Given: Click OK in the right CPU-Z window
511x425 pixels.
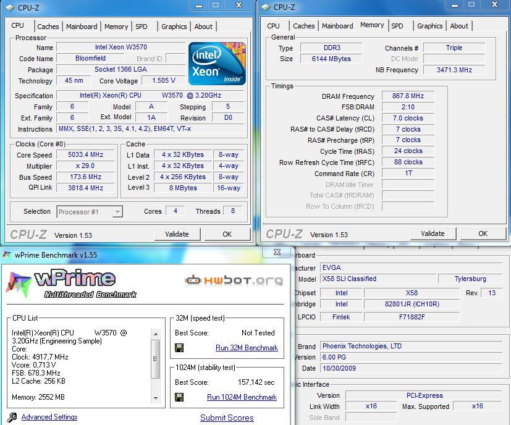Looking at the screenshot, I should [483, 234].
